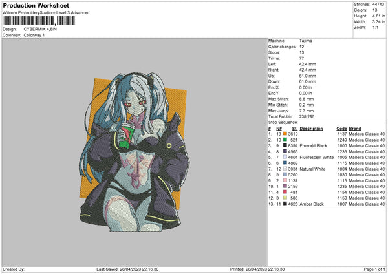Screen dimensions: 388x274
Task: Click the blue 4869 thread swatch
Action: point(285,163)
